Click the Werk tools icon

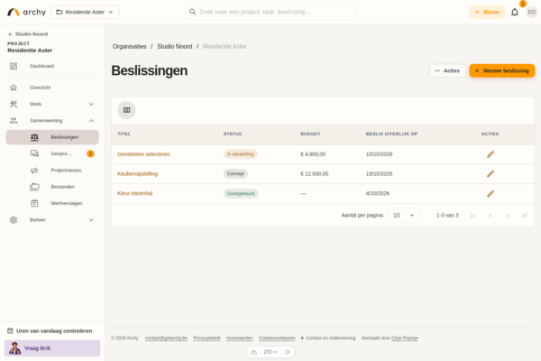[14, 104]
